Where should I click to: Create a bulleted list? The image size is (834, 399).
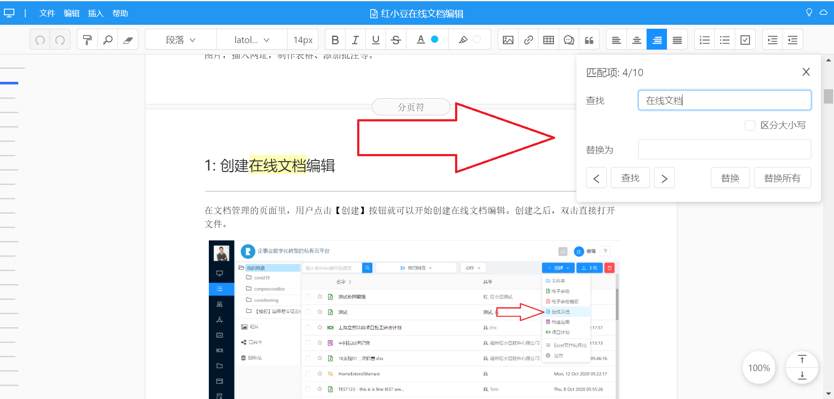pos(725,40)
